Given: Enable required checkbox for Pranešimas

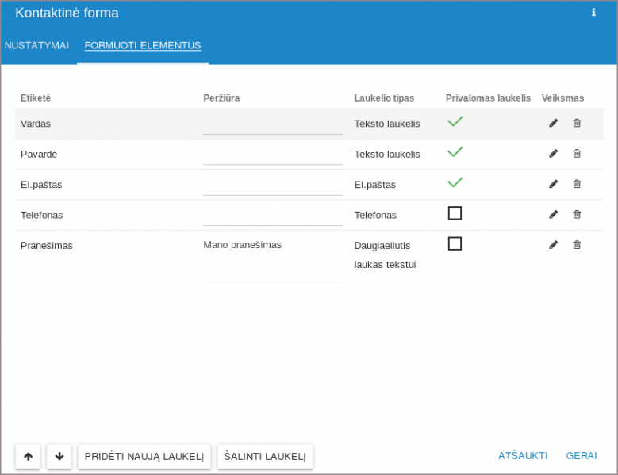Looking at the screenshot, I should [455, 243].
